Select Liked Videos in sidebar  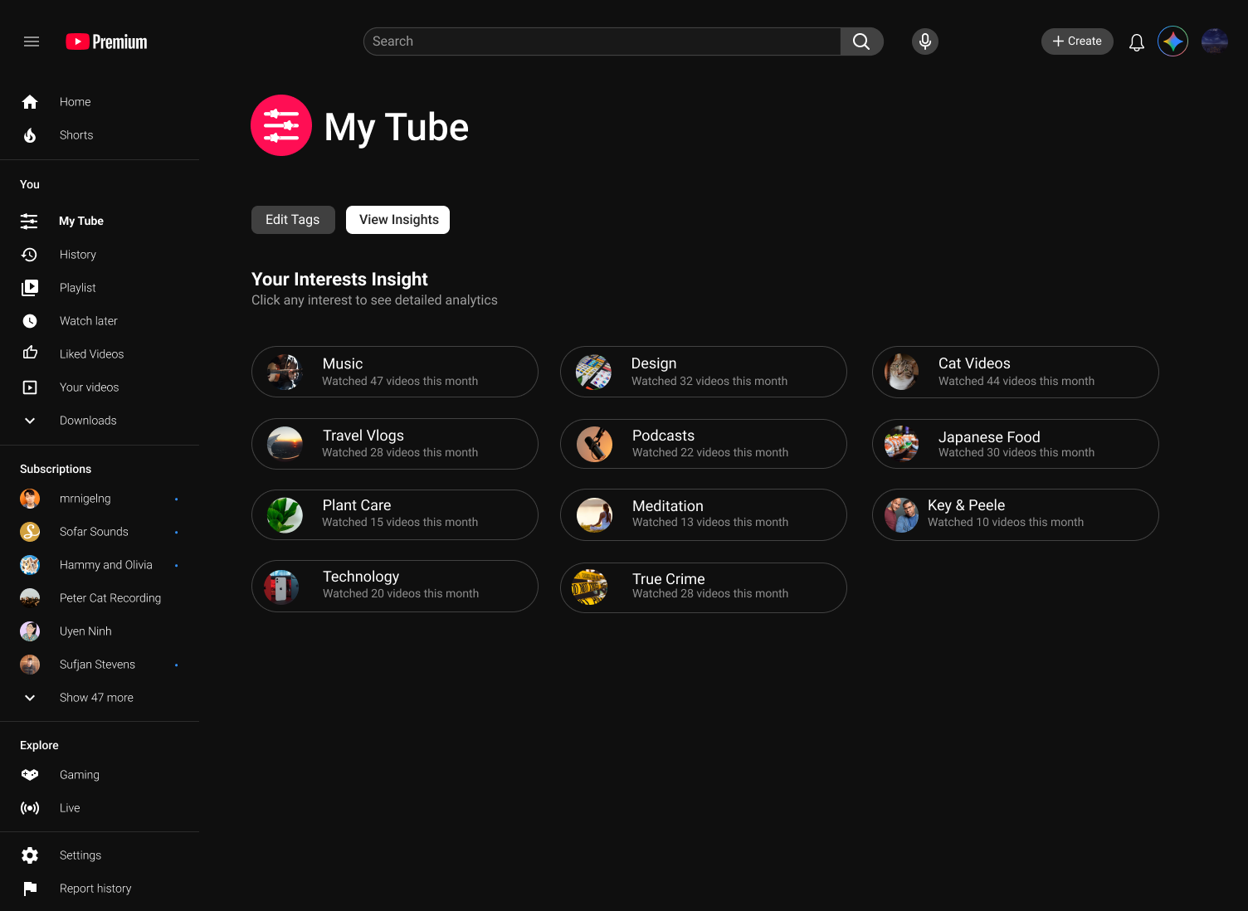tap(91, 353)
